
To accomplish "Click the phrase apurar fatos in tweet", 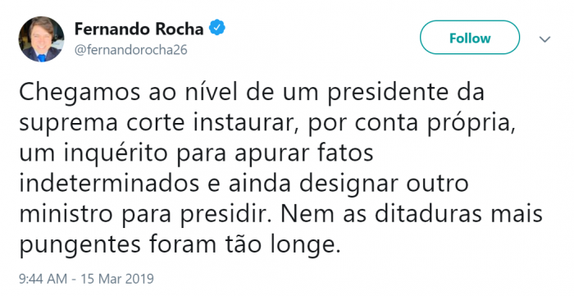I will click(304, 154).
